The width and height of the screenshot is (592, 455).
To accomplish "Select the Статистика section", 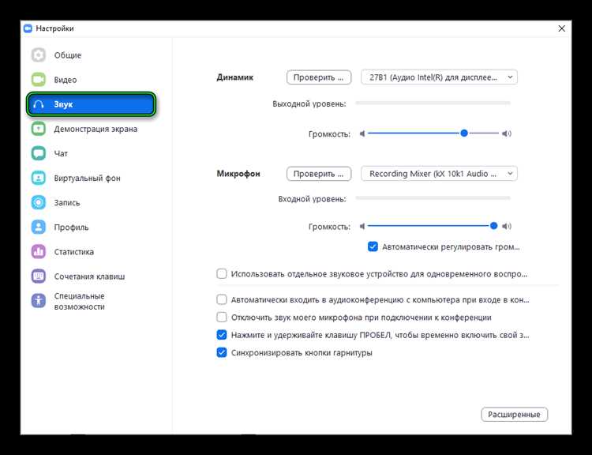I will [73, 252].
